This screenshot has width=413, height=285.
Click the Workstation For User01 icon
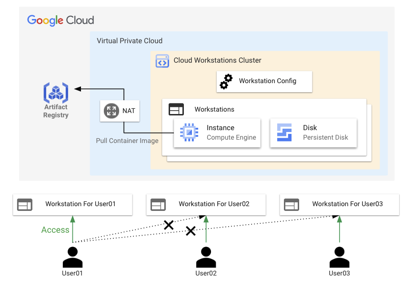(25, 205)
